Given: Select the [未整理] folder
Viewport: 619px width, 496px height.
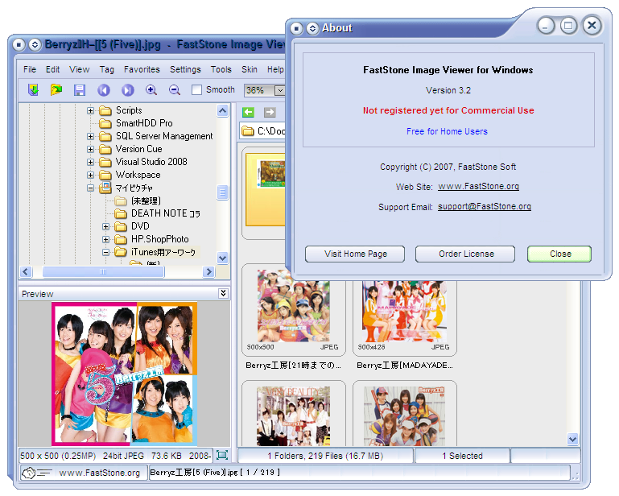Looking at the screenshot, I should (146, 200).
